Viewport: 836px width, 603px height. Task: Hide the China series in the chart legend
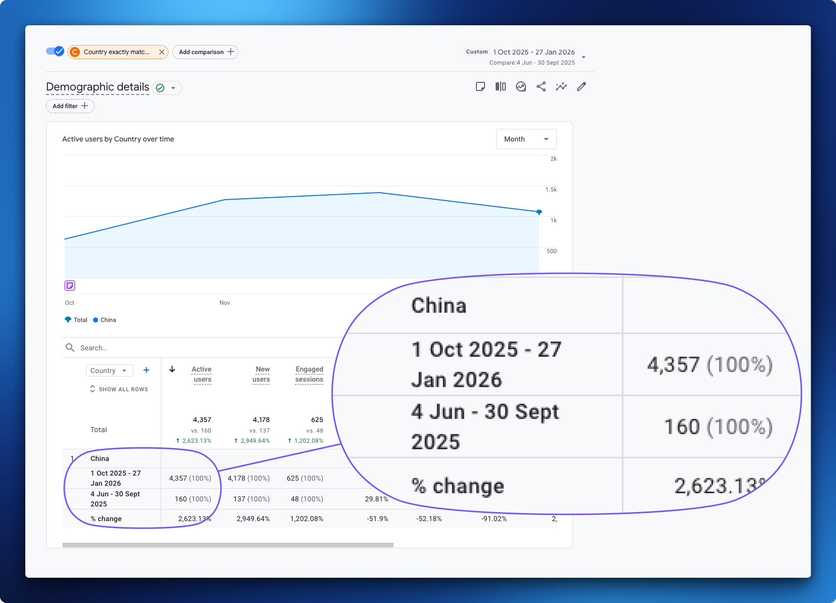point(105,319)
